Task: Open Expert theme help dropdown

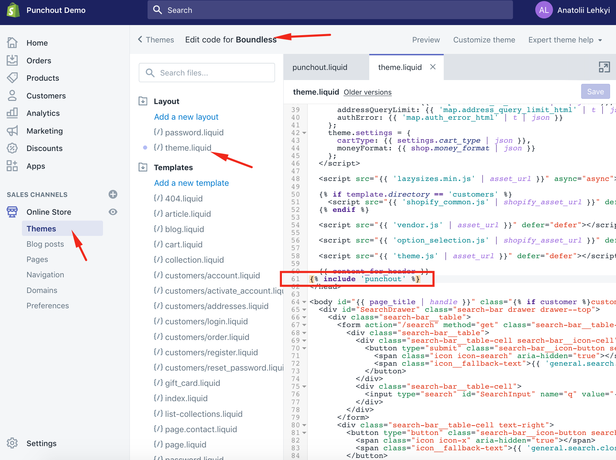Action: coord(565,40)
